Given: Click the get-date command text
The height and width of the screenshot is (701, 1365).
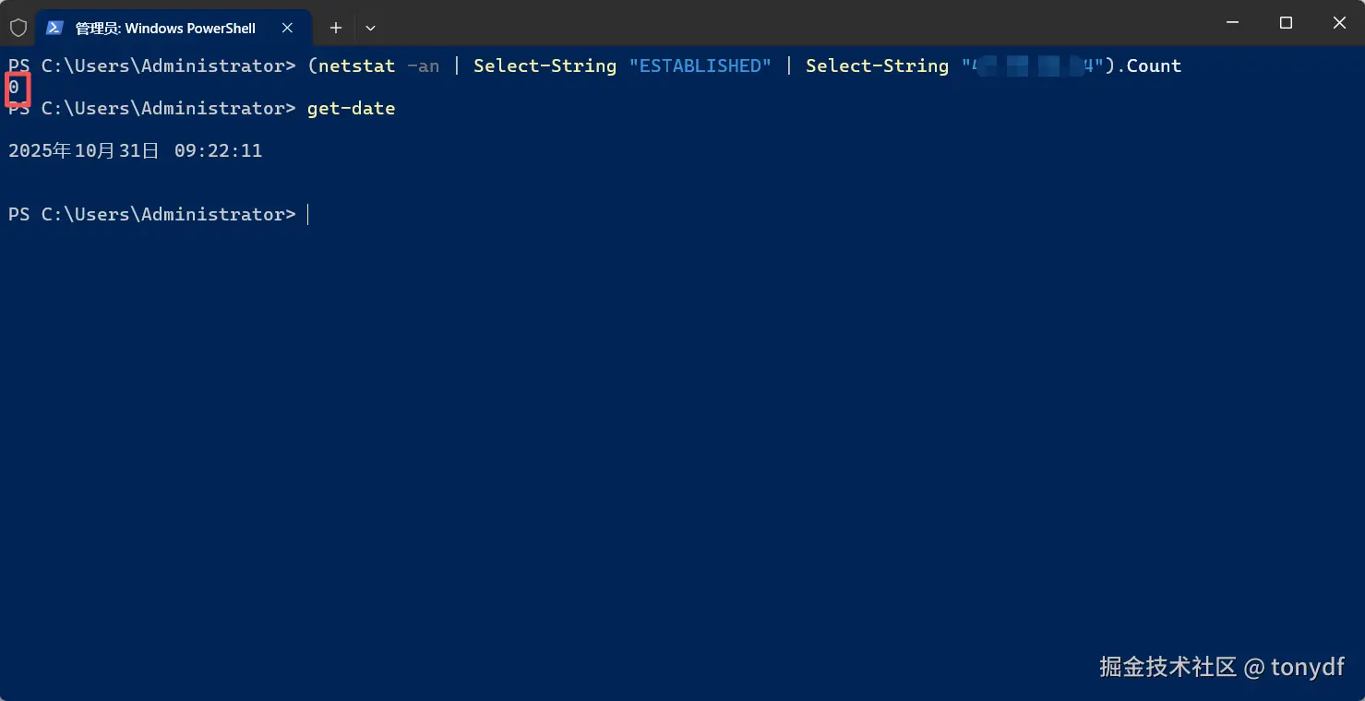Looking at the screenshot, I should click(351, 108).
